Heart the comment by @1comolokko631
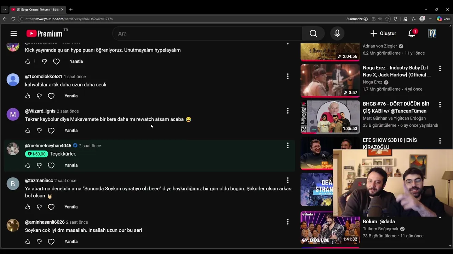Image resolution: width=453 pixels, height=254 pixels. point(51,96)
